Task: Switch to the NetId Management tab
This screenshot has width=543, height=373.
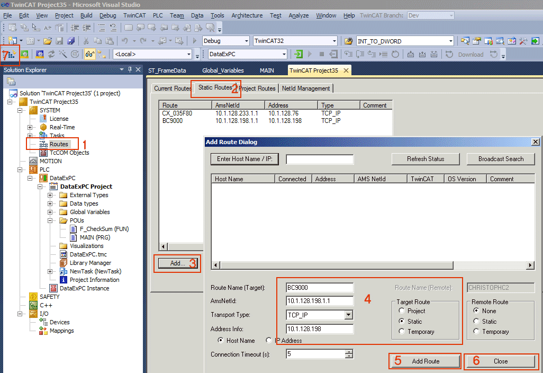Action: [x=306, y=88]
